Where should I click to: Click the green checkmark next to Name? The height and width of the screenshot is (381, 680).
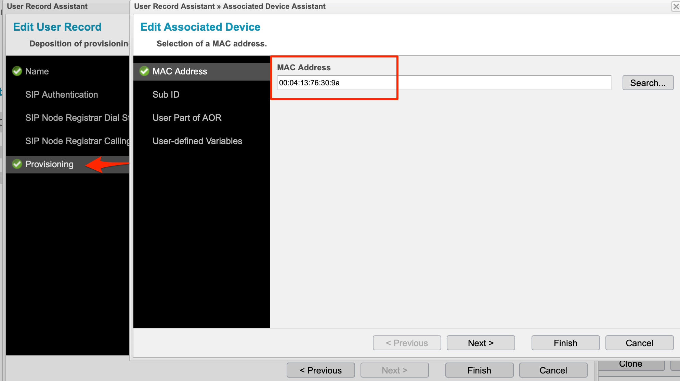click(x=17, y=71)
